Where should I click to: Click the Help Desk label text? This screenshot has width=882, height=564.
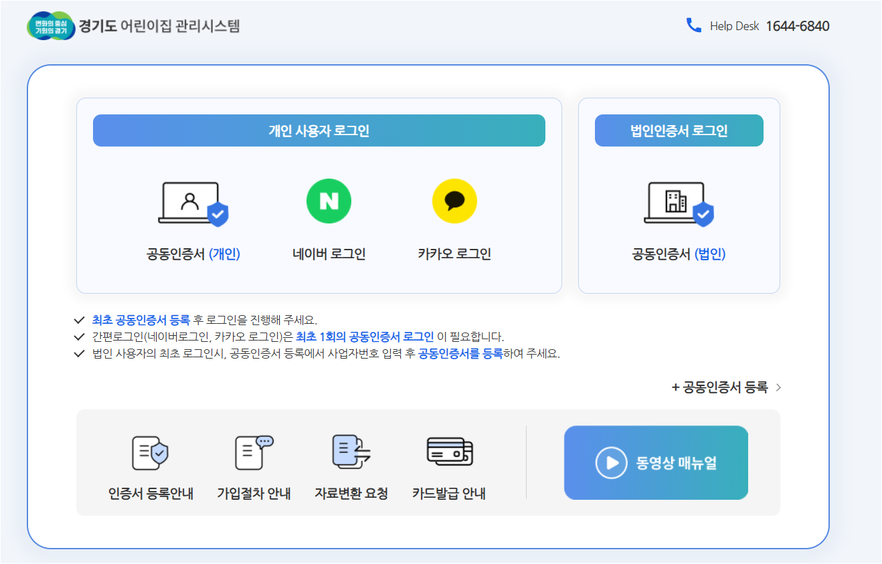pyautogui.click(x=735, y=26)
